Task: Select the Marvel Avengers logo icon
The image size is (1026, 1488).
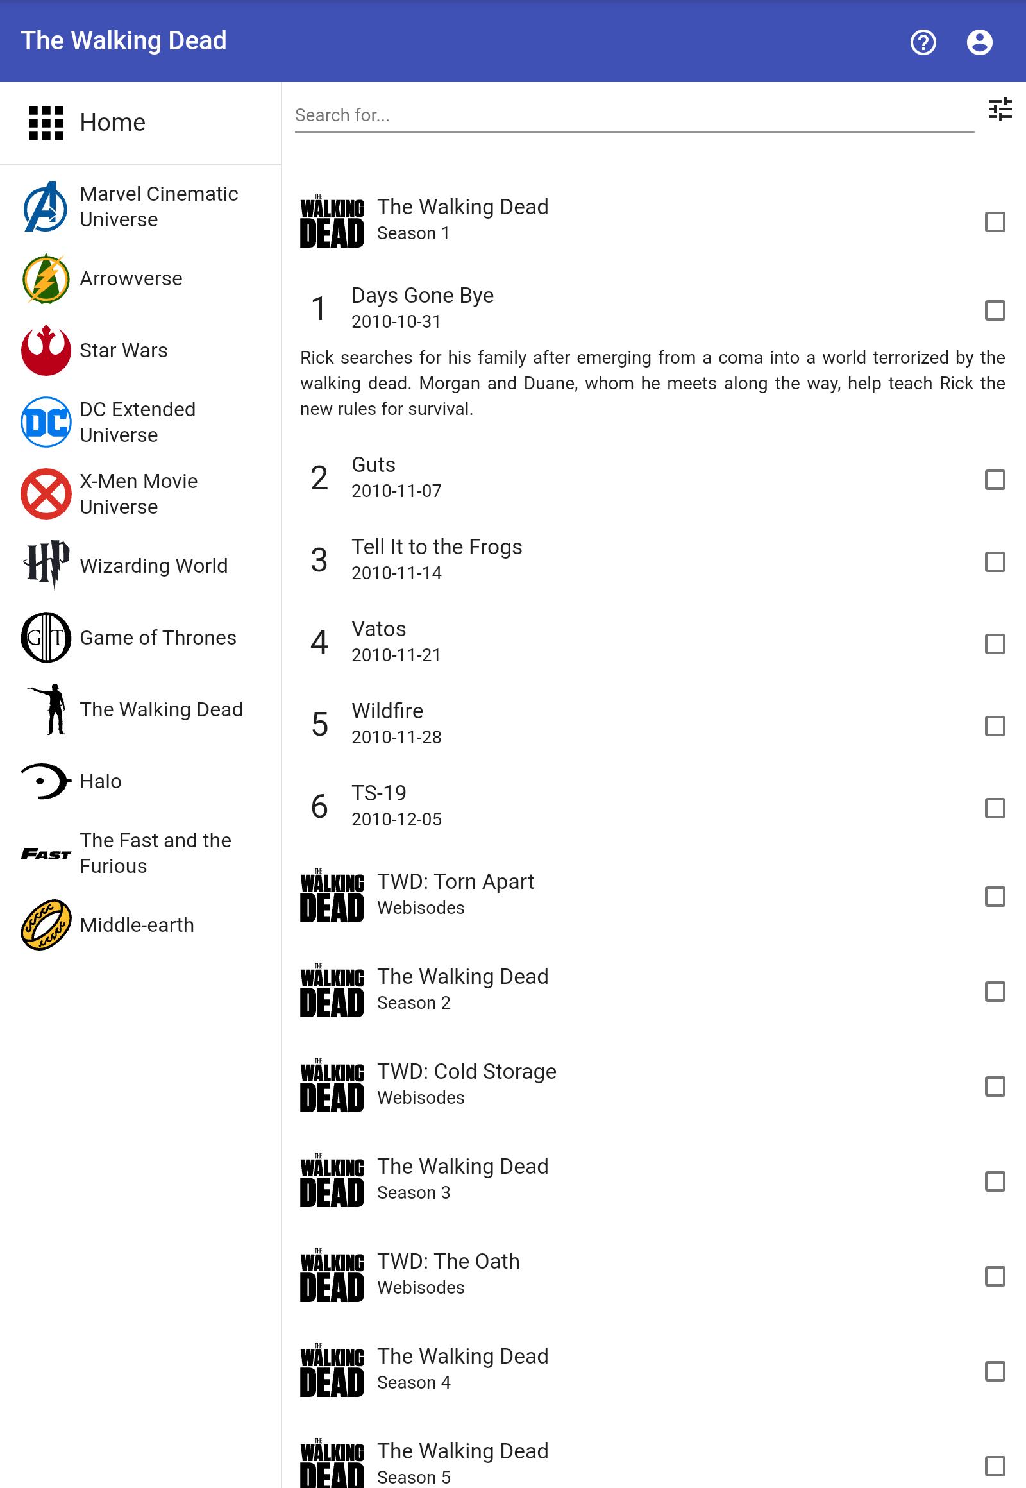Action: pyautogui.click(x=46, y=207)
